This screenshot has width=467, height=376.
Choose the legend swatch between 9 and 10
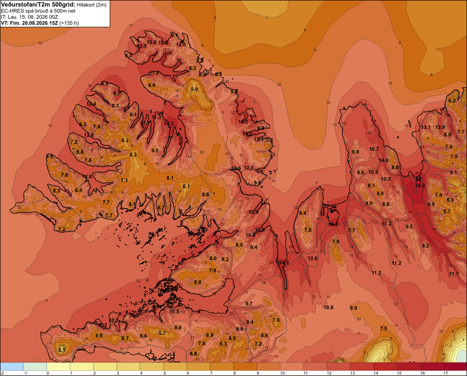tap(269, 366)
